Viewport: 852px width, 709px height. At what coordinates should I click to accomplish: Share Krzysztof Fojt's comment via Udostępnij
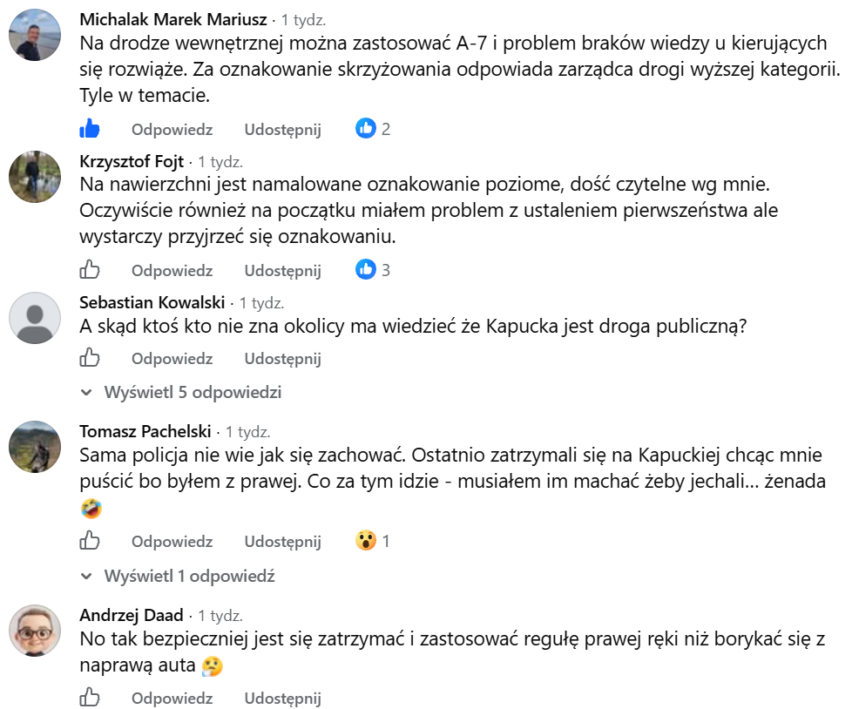click(x=282, y=271)
